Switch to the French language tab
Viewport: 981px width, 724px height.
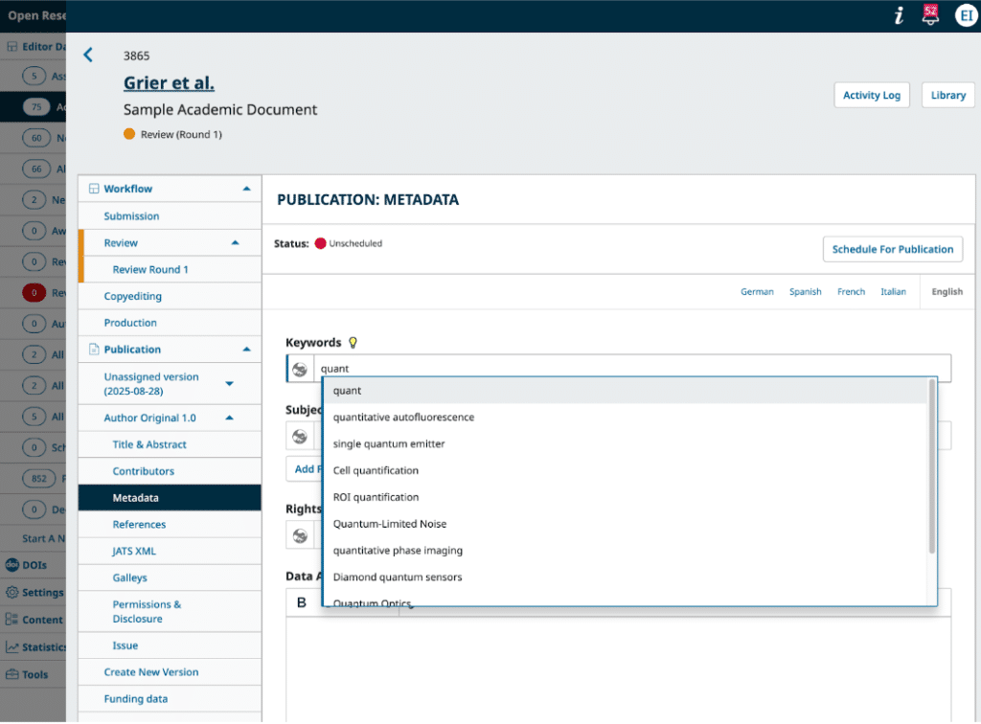point(851,292)
